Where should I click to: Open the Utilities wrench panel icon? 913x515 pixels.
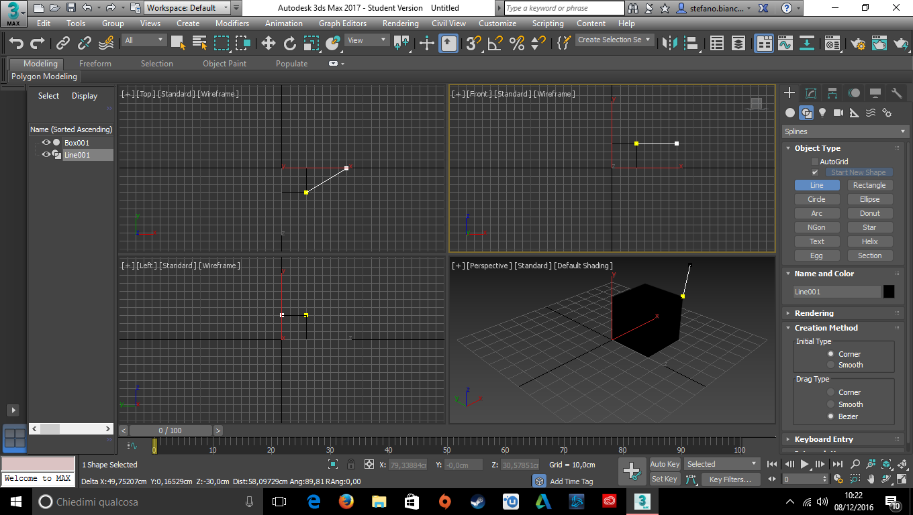(897, 93)
